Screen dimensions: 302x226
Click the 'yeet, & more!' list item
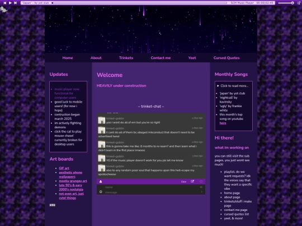click(x=233, y=218)
